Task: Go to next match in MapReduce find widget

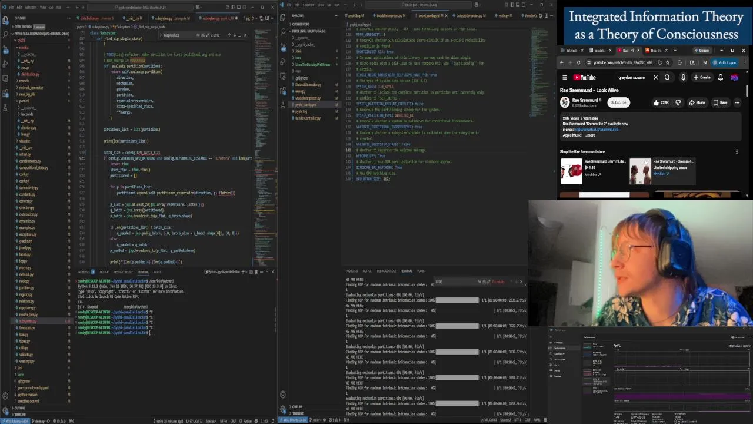Action: [235, 35]
